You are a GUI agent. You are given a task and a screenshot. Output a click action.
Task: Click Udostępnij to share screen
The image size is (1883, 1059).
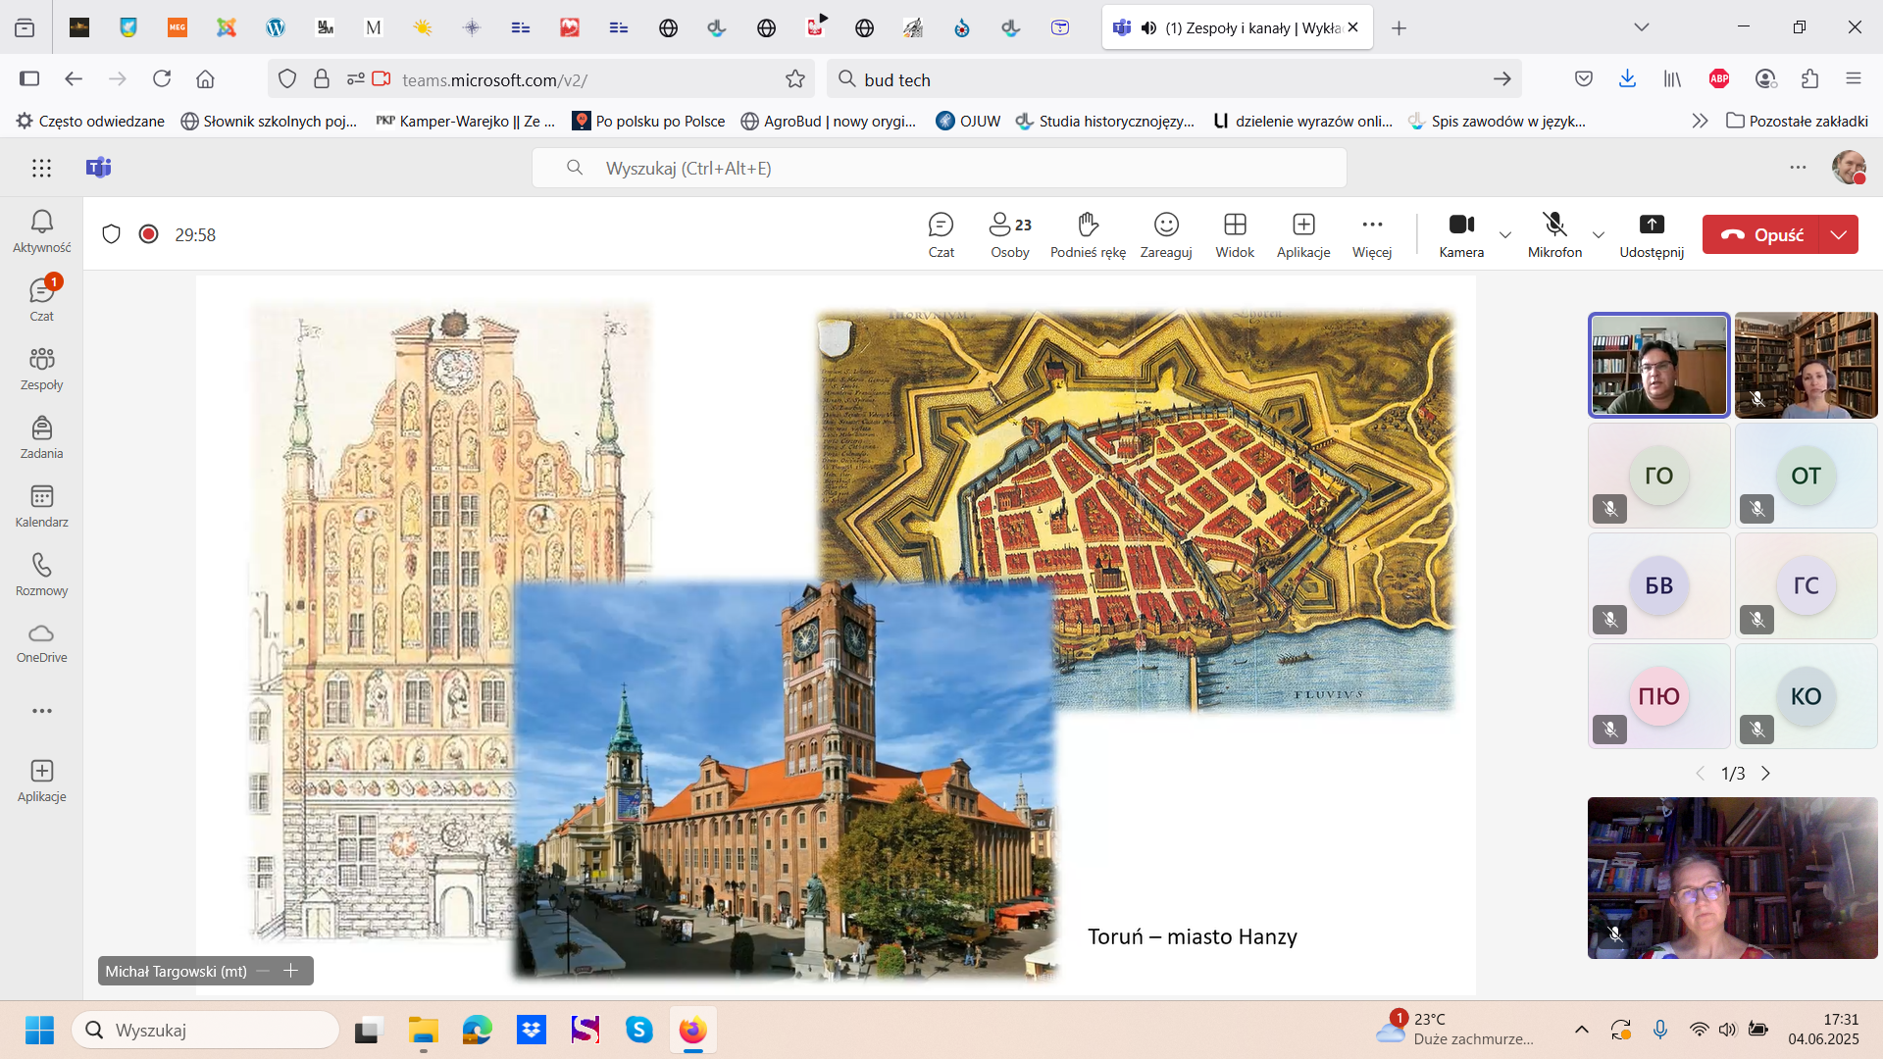pos(1652,234)
